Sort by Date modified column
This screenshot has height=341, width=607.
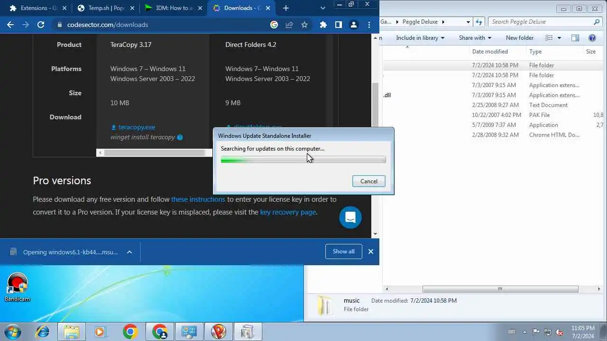(x=490, y=52)
